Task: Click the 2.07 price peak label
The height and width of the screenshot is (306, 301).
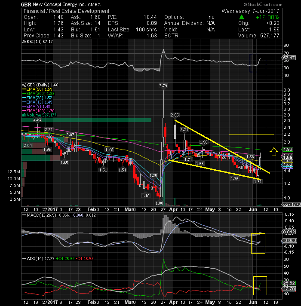Action: [x=70, y=135]
